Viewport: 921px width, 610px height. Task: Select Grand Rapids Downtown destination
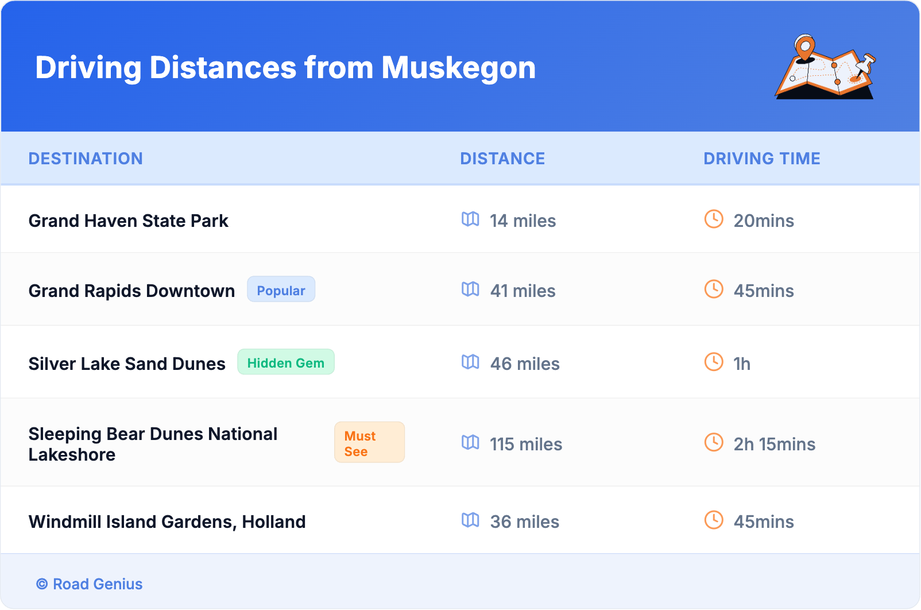click(x=131, y=291)
